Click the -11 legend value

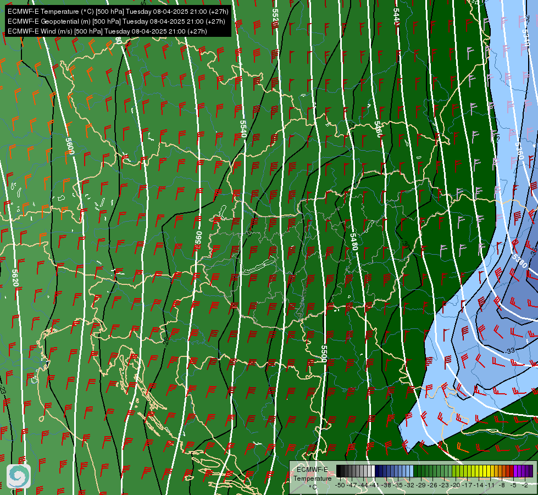[x=490, y=485]
